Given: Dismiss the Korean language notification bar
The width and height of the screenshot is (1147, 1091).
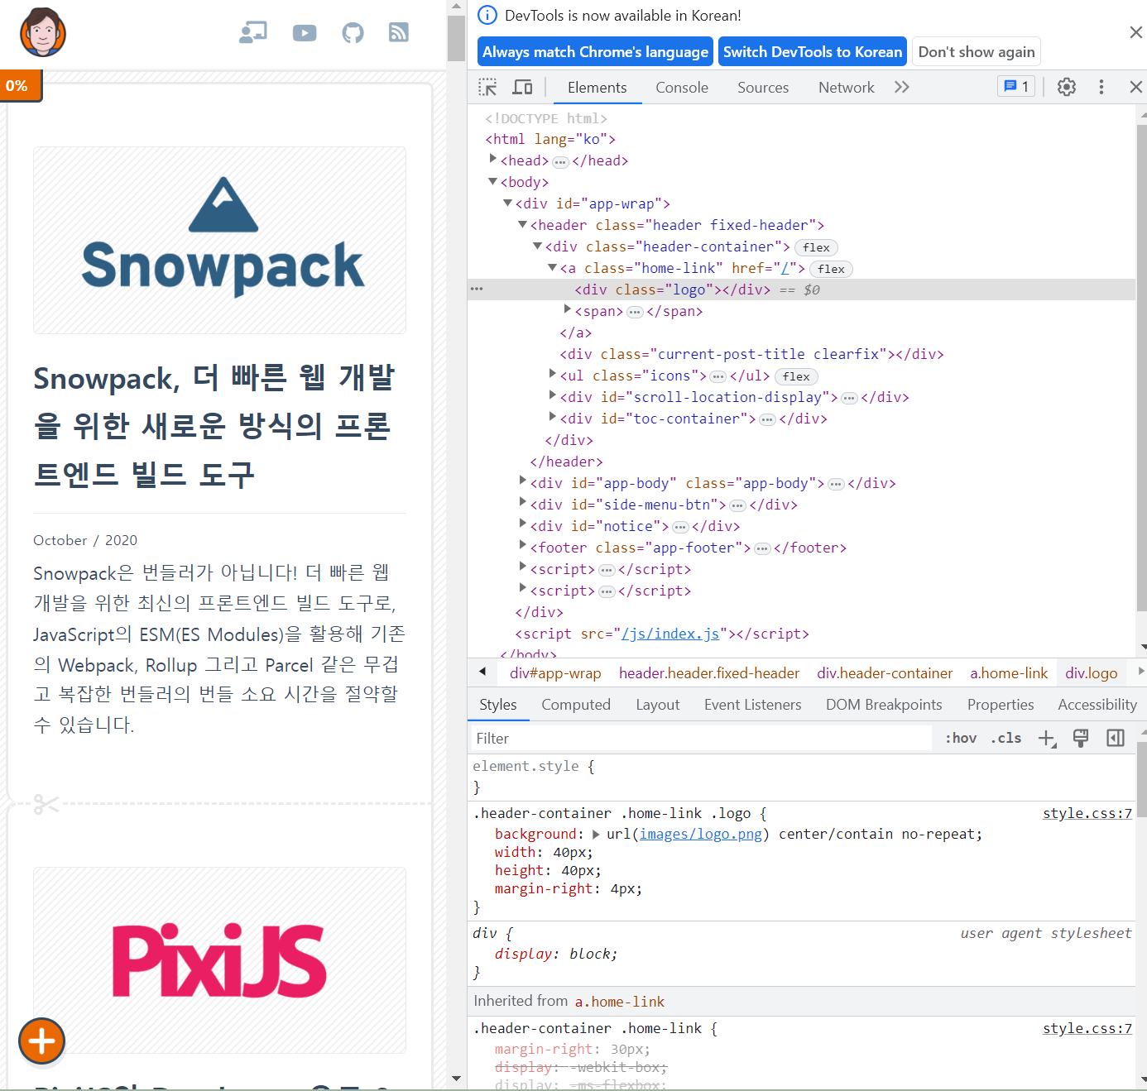Looking at the screenshot, I should pyautogui.click(x=1135, y=32).
